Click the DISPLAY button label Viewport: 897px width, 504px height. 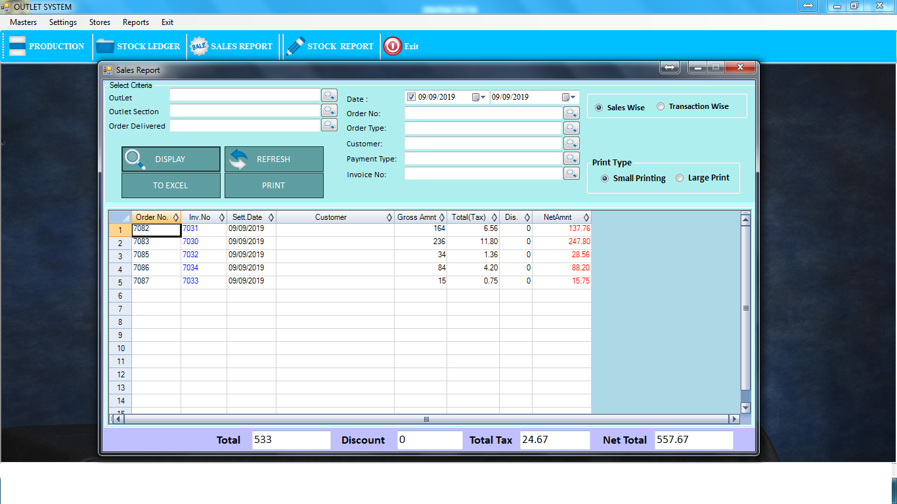pos(170,159)
